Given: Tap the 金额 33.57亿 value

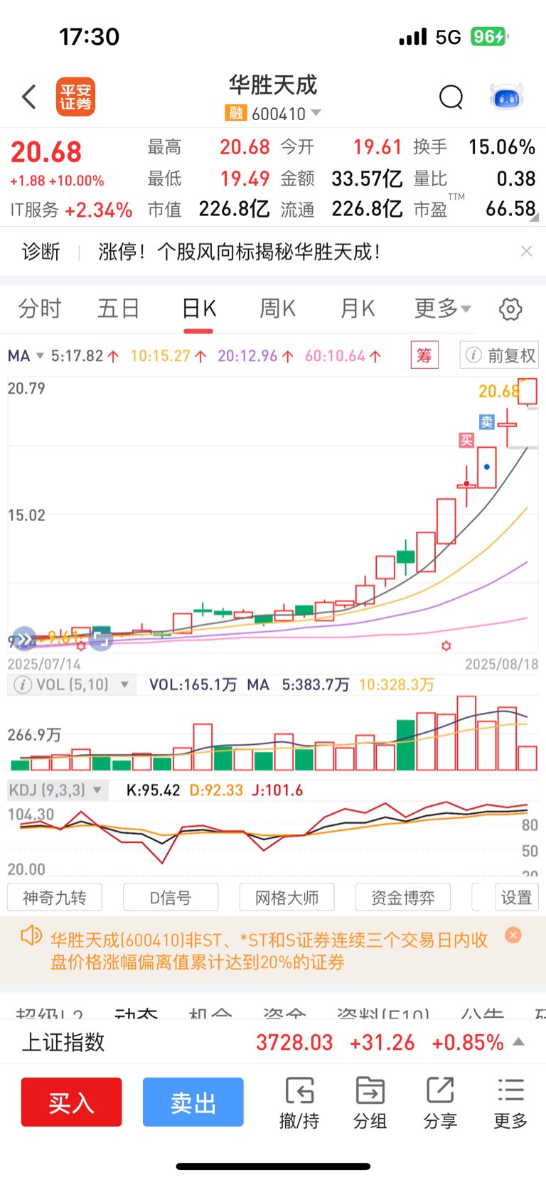Looking at the screenshot, I should click(367, 178).
